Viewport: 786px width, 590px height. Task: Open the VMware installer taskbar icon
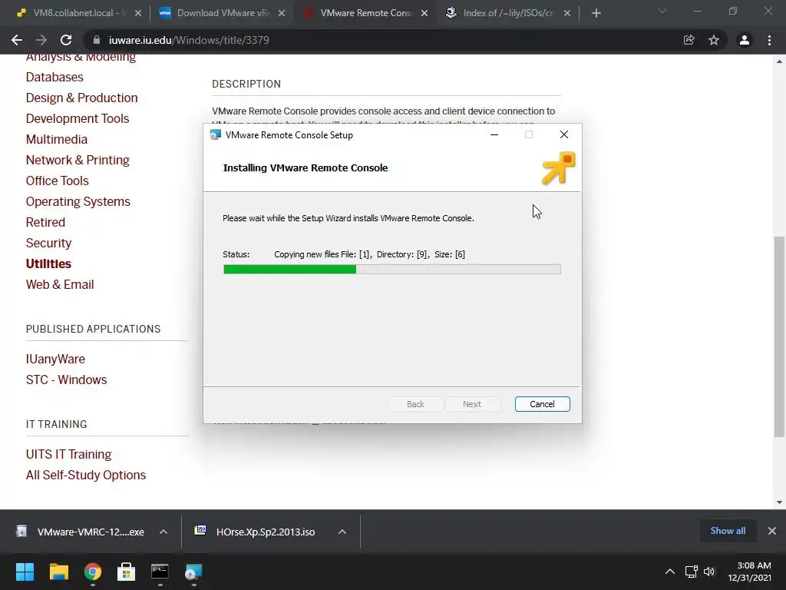(x=193, y=572)
